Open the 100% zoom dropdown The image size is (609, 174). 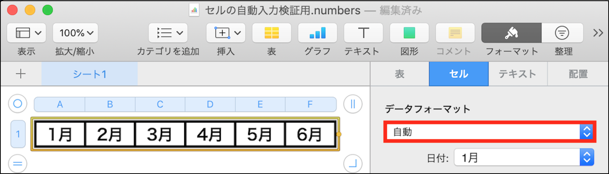[x=75, y=33]
